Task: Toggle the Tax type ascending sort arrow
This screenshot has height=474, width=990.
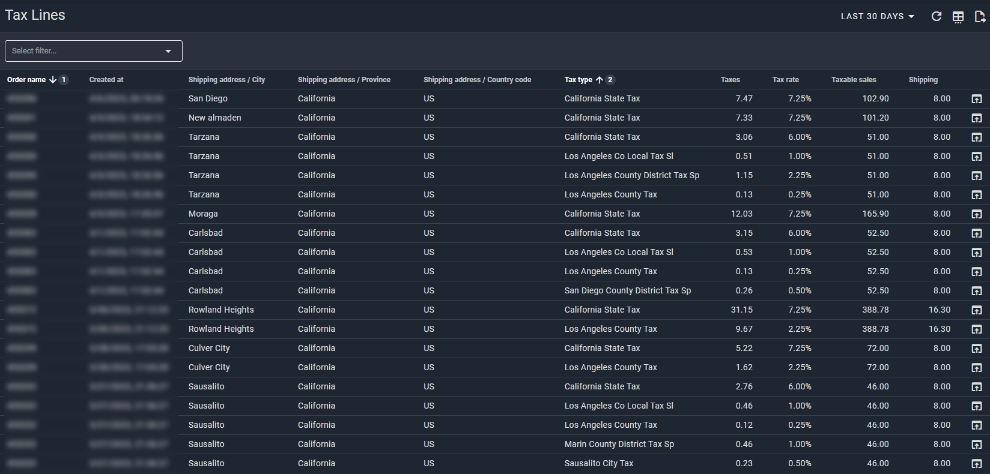Action: [x=600, y=80]
